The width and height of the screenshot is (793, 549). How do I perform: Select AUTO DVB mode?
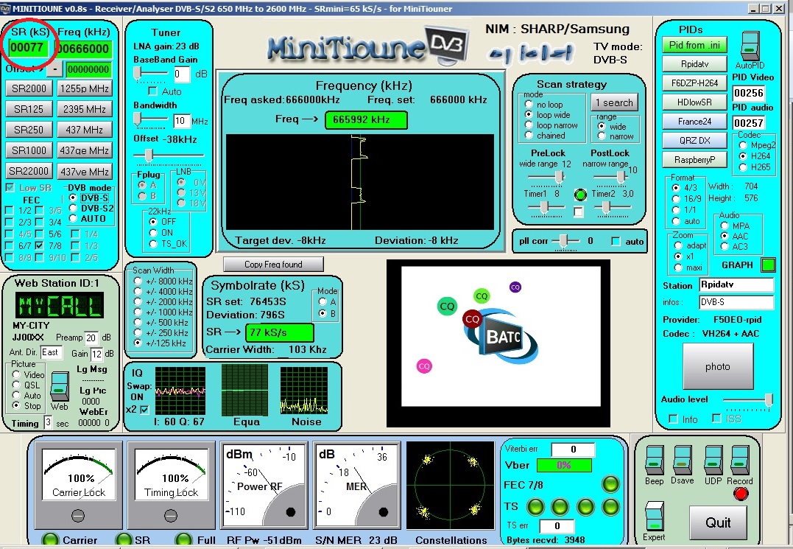(x=73, y=219)
